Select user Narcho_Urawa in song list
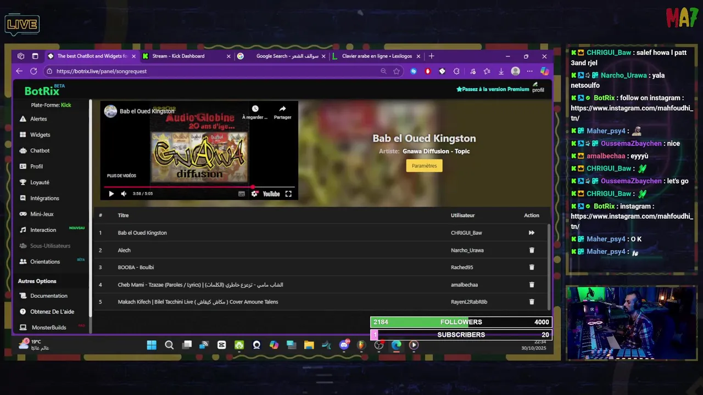The width and height of the screenshot is (703, 395). click(x=467, y=250)
